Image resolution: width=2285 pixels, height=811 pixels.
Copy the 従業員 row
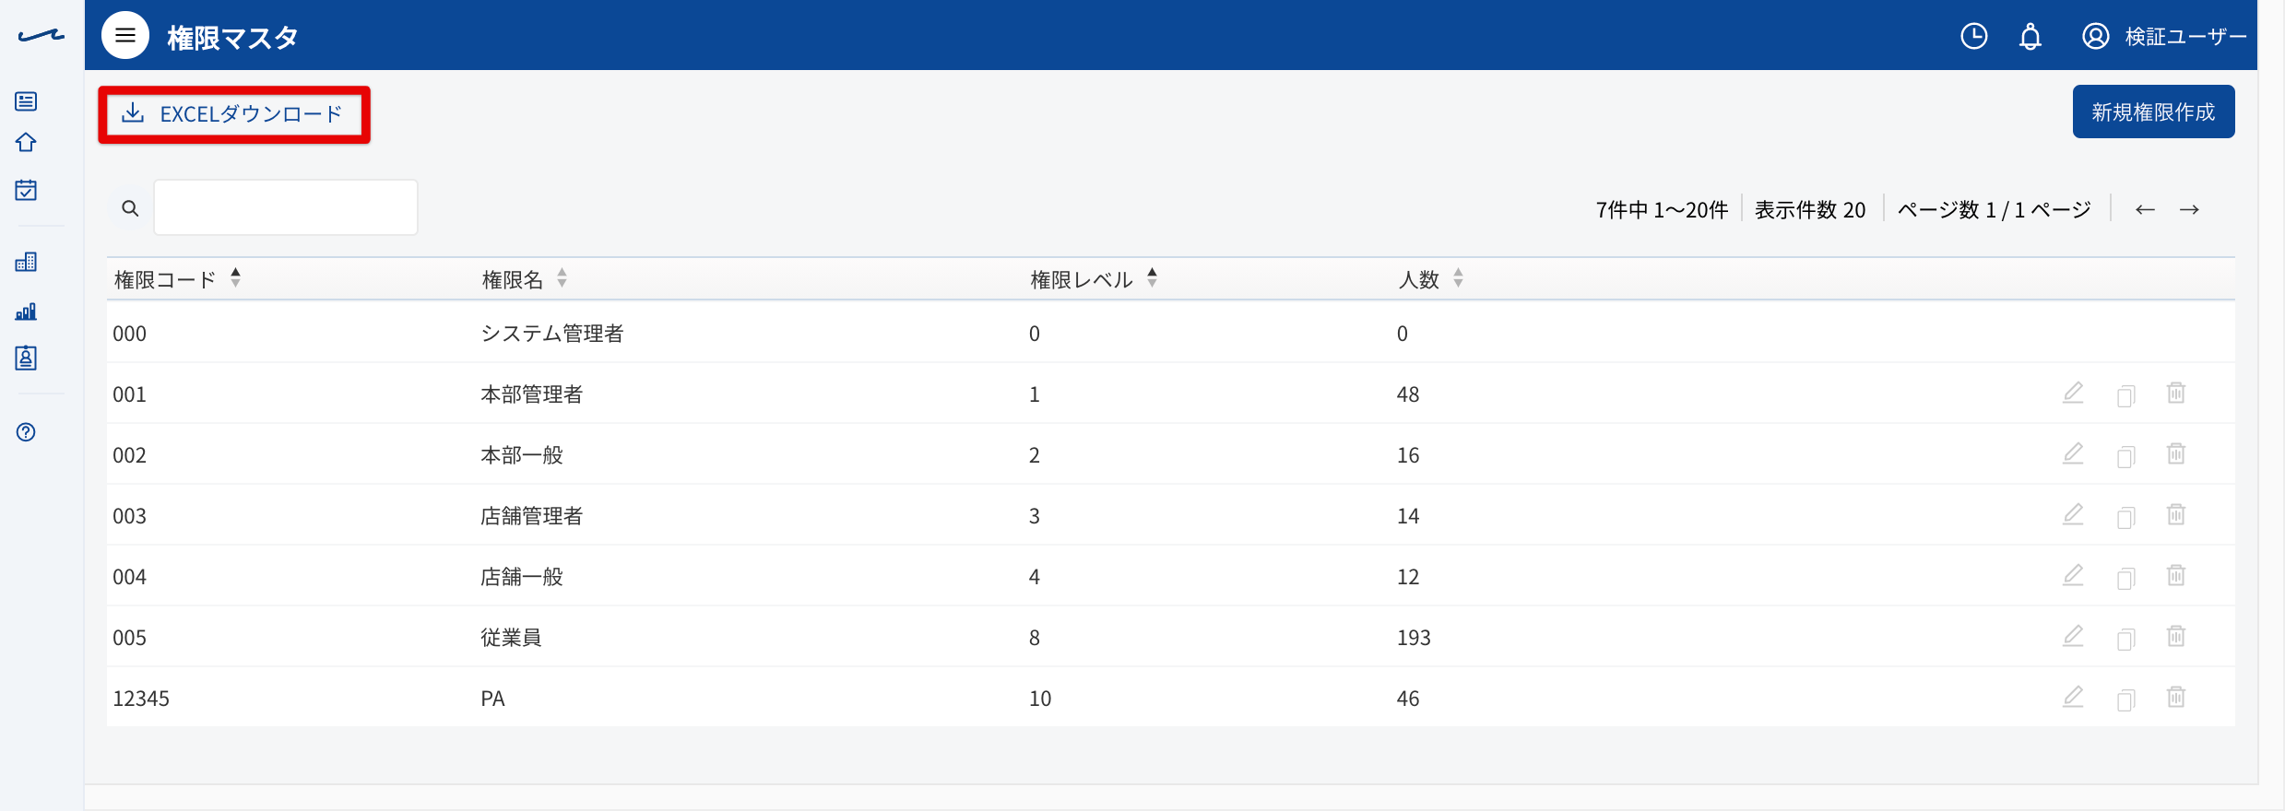2125,639
